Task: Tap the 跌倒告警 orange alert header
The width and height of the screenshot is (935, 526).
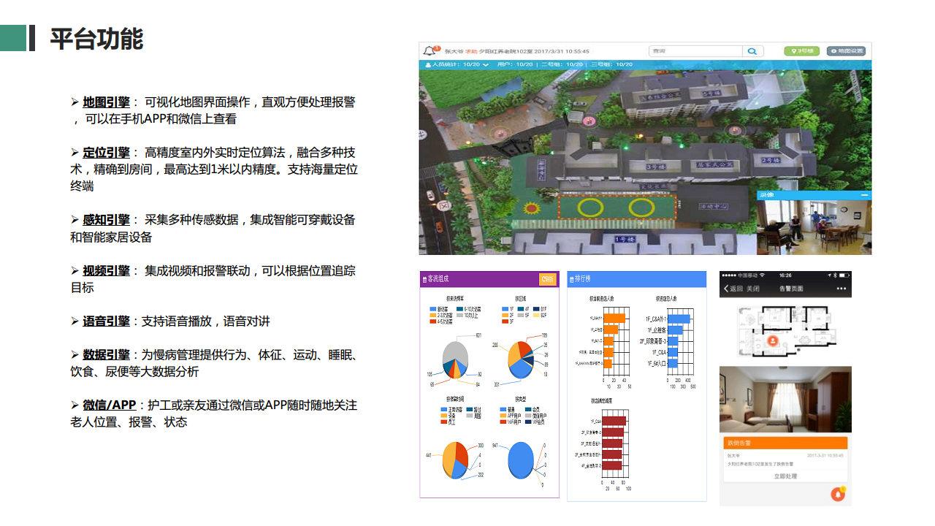Action: tap(785, 443)
